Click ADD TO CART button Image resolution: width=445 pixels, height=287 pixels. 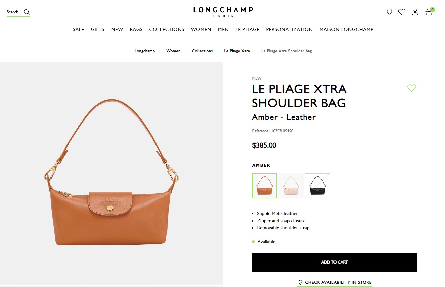pos(335,262)
